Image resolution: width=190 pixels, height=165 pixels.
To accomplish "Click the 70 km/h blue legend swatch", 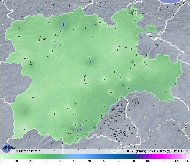I will click(104, 156).
